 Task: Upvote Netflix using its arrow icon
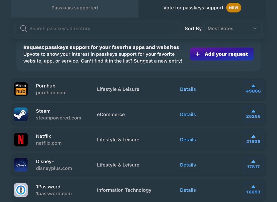tap(253, 137)
